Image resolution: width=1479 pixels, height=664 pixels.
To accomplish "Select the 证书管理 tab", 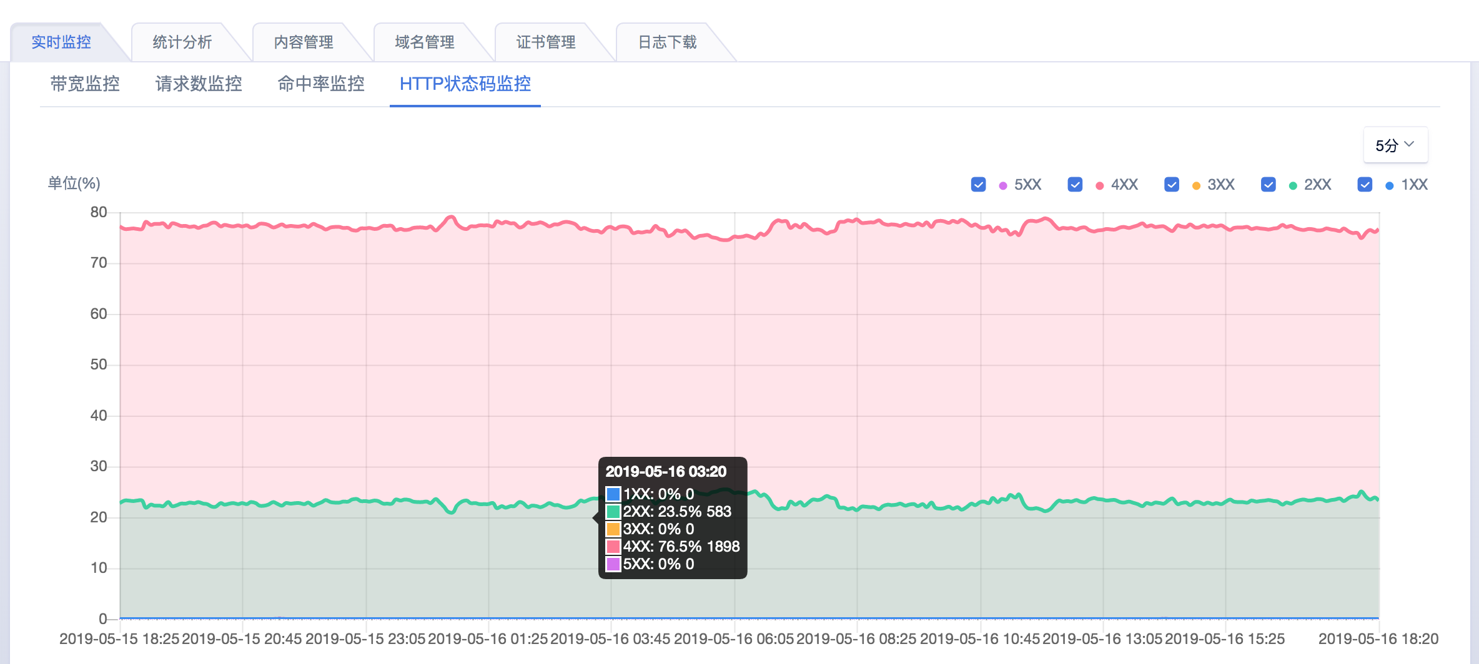I will [x=546, y=42].
